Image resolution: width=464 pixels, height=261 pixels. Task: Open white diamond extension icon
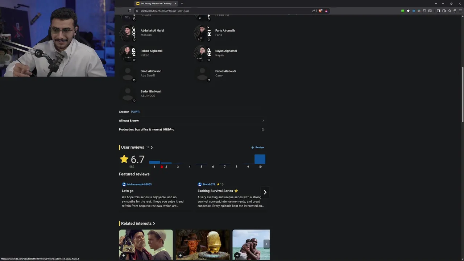tap(408, 11)
